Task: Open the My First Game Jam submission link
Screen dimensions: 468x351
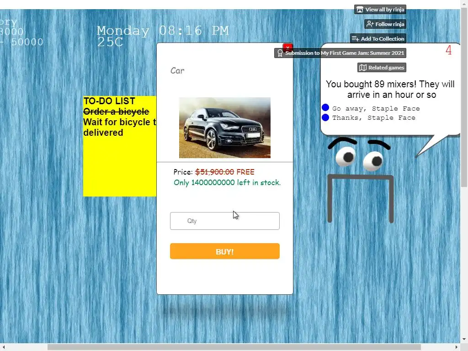Action: (x=340, y=53)
